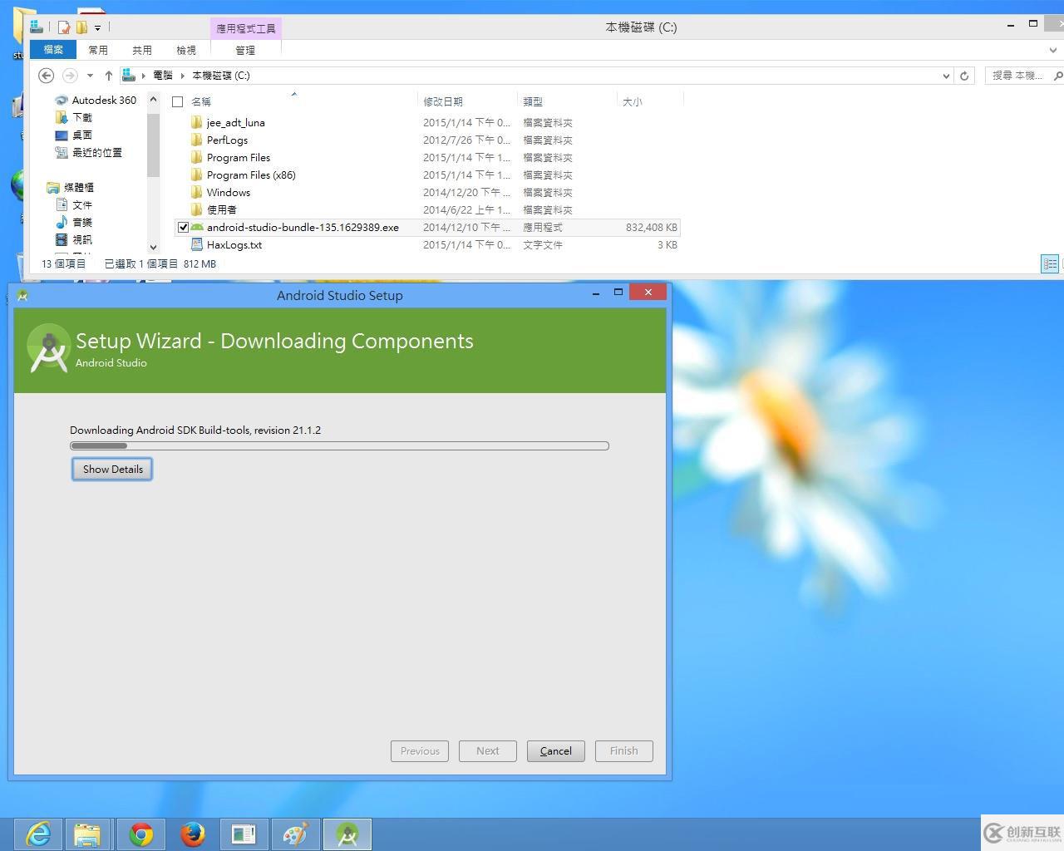This screenshot has width=1064, height=851.
Task: Open the 共用 (Share) ribbon tab
Action: tap(142, 50)
